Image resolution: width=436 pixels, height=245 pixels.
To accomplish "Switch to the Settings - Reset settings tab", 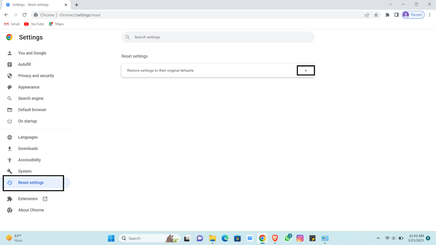I will point(34,5).
